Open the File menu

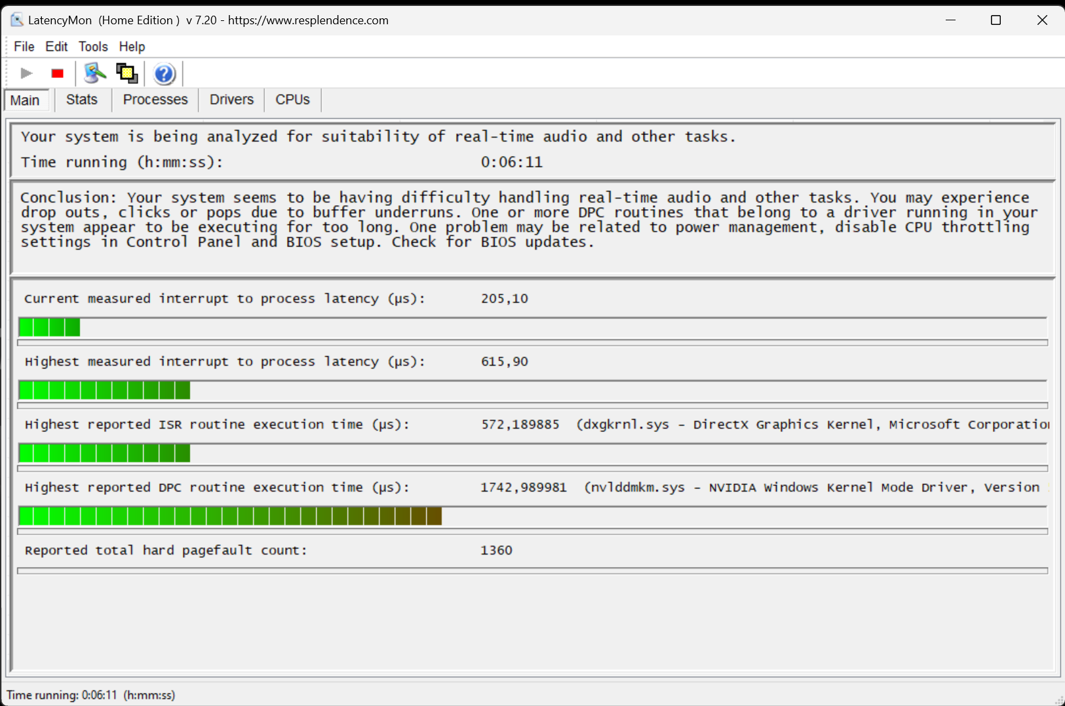pos(24,47)
